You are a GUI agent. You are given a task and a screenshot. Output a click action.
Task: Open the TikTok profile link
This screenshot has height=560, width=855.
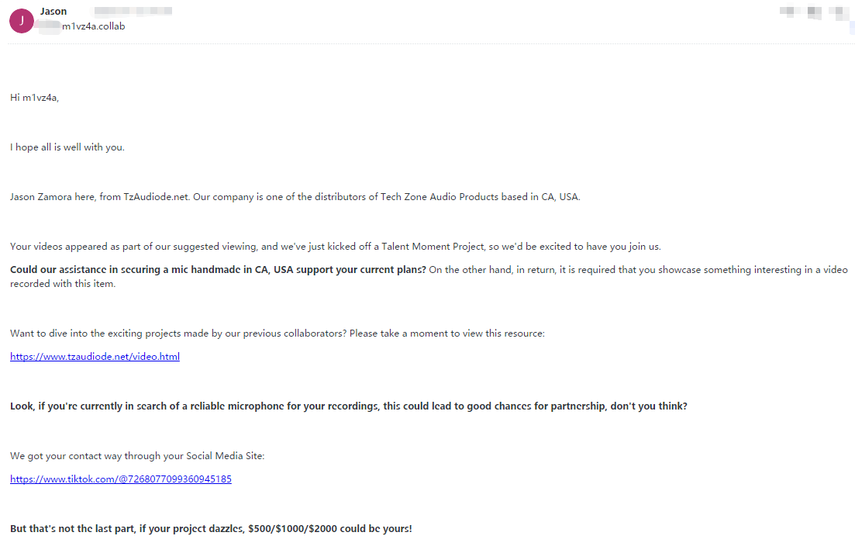point(120,479)
